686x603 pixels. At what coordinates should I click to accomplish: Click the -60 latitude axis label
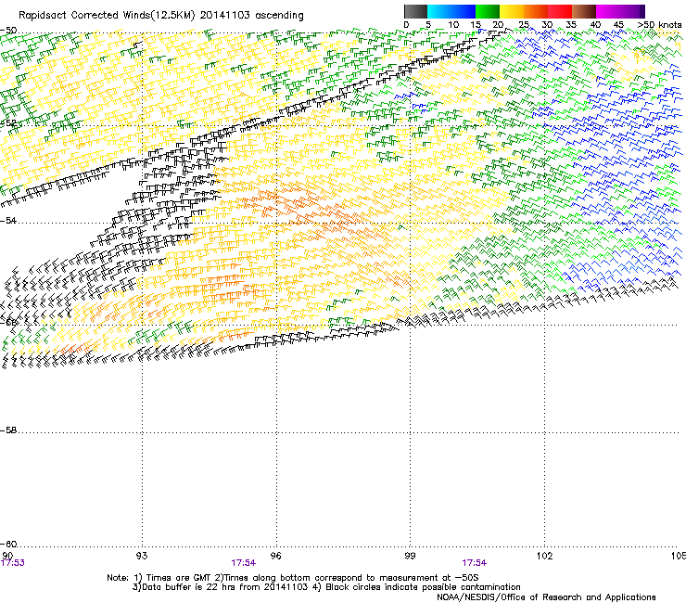[x=8, y=545]
